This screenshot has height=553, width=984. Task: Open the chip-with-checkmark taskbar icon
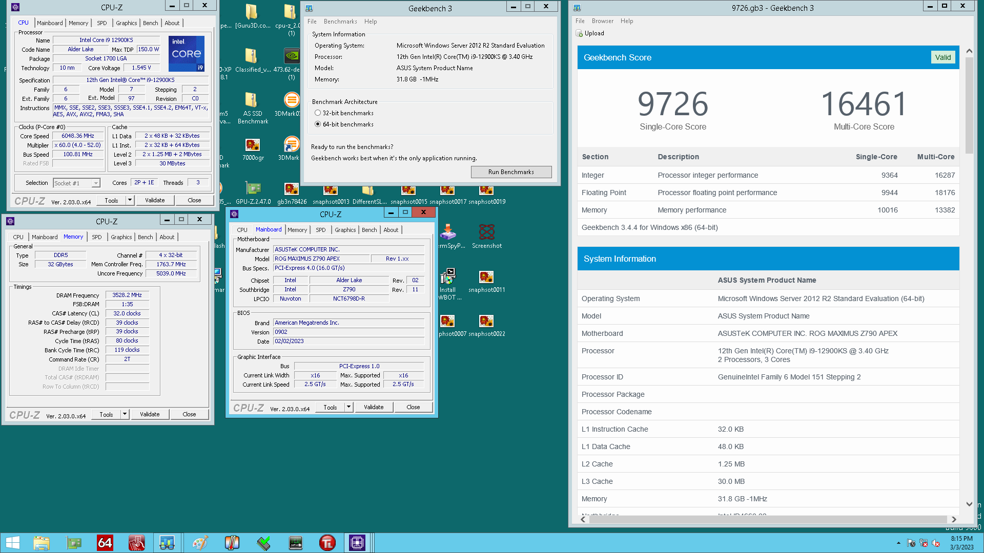(264, 543)
